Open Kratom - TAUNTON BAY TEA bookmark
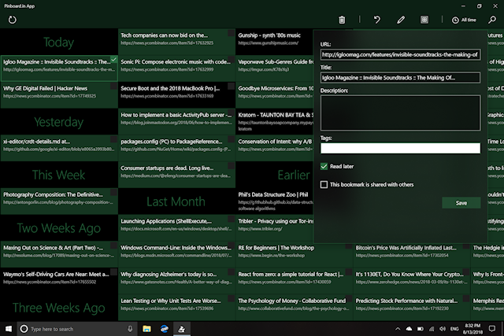The width and height of the screenshot is (504, 336). [274, 121]
